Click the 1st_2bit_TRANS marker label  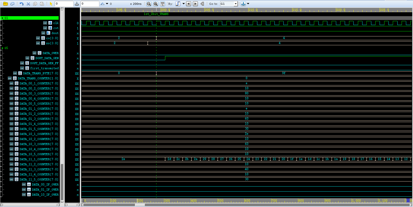pos(156,14)
